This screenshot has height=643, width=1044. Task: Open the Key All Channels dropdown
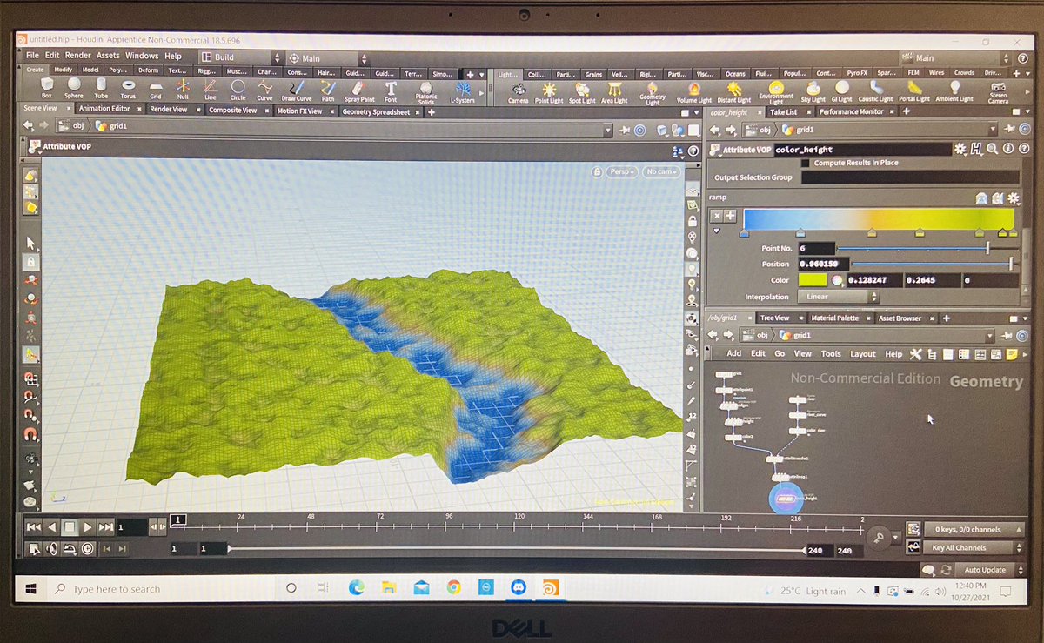tap(974, 548)
